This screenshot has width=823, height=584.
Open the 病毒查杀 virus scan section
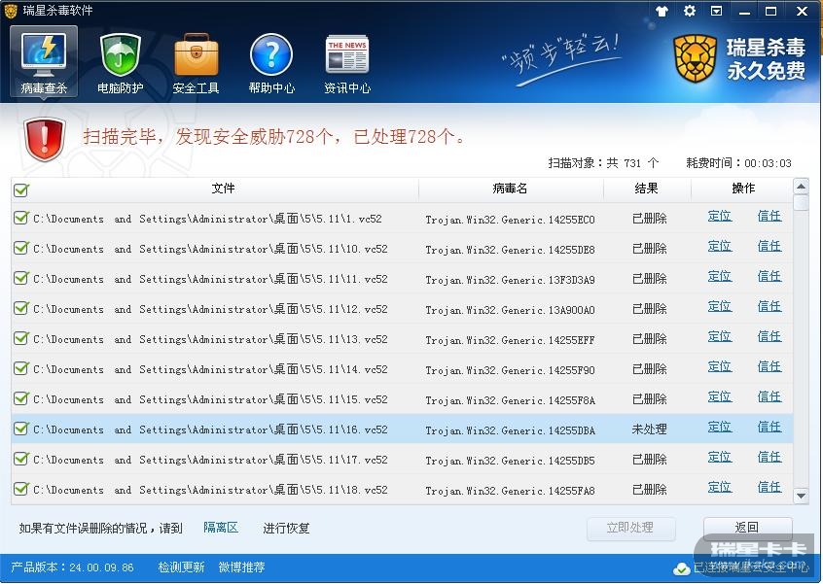(x=44, y=62)
